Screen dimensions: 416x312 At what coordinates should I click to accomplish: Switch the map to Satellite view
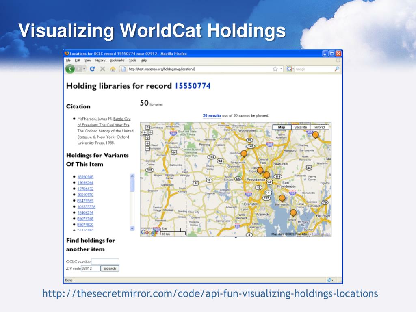[301, 127]
